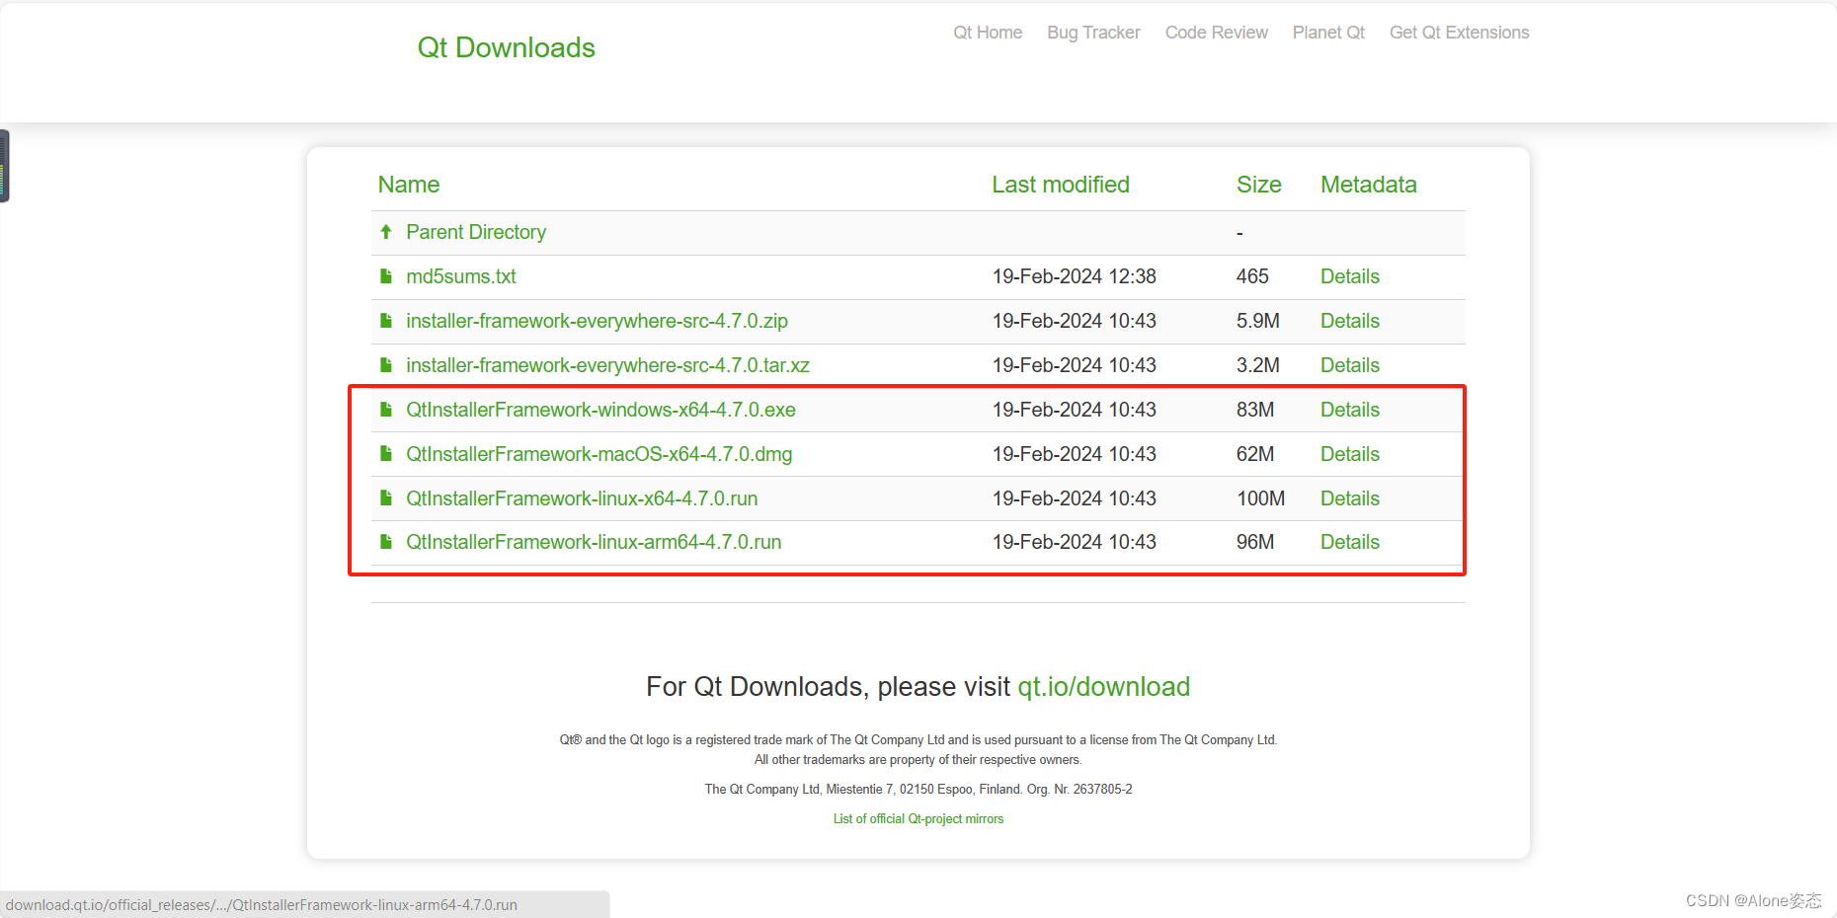Click the 5.9M size of src zip
This screenshot has width=1837, height=918.
(1258, 321)
